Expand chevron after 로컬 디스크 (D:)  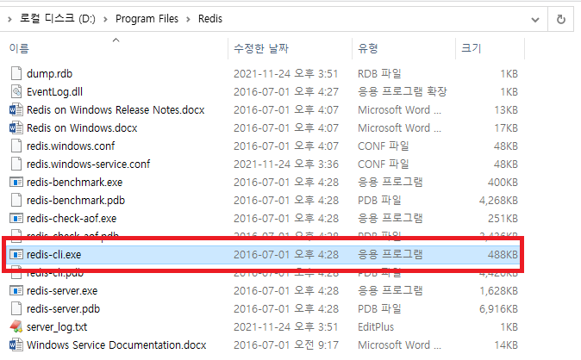[x=106, y=19]
